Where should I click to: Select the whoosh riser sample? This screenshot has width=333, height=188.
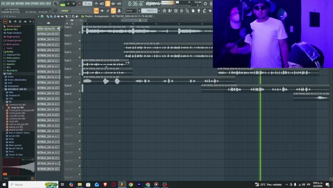pyautogui.click(x=16, y=130)
